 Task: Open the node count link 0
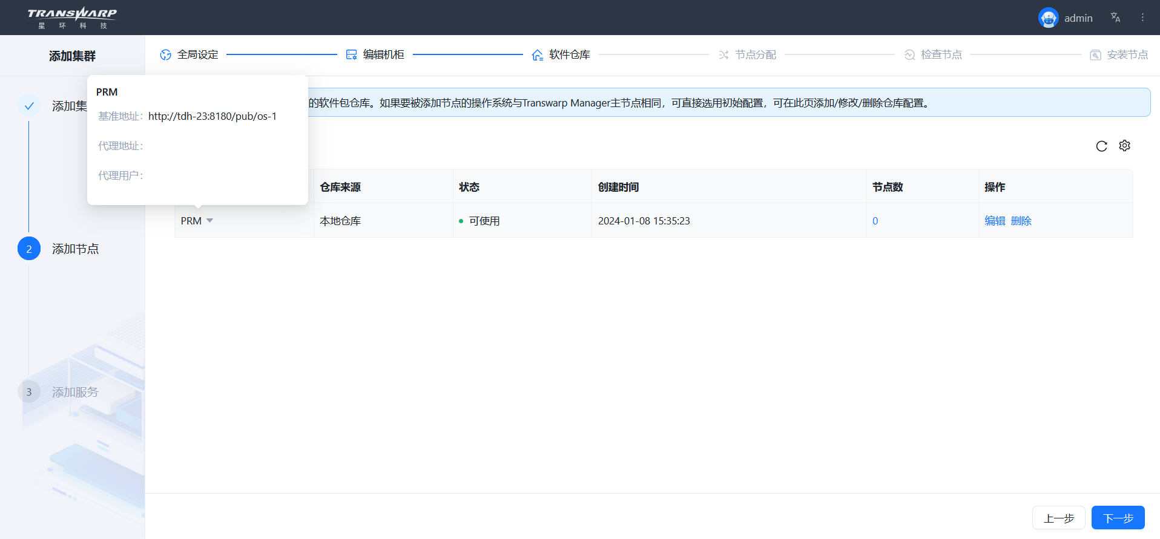tap(875, 221)
